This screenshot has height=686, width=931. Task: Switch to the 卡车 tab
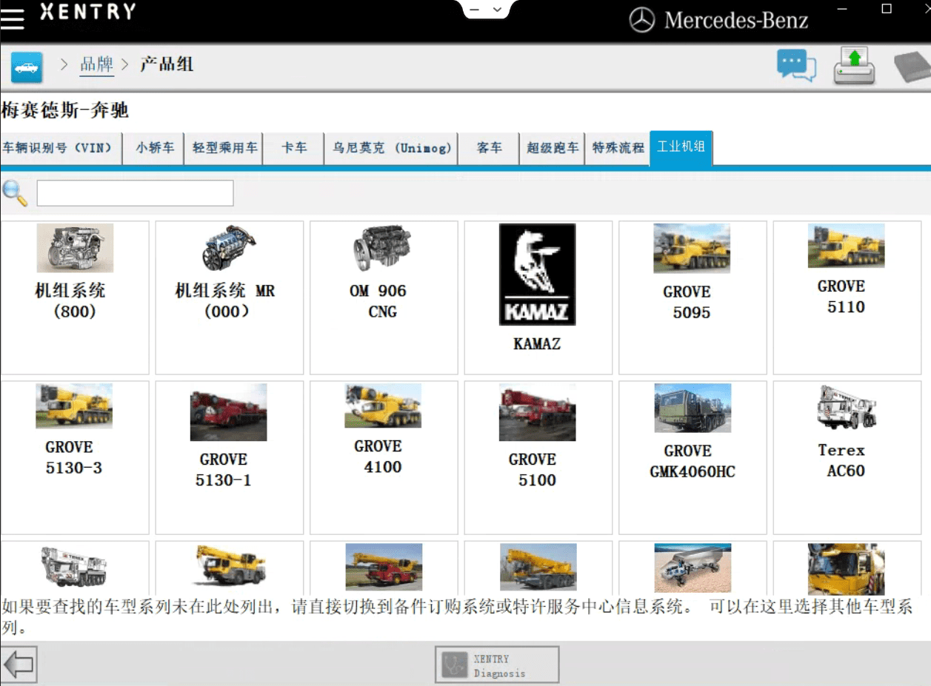(293, 148)
